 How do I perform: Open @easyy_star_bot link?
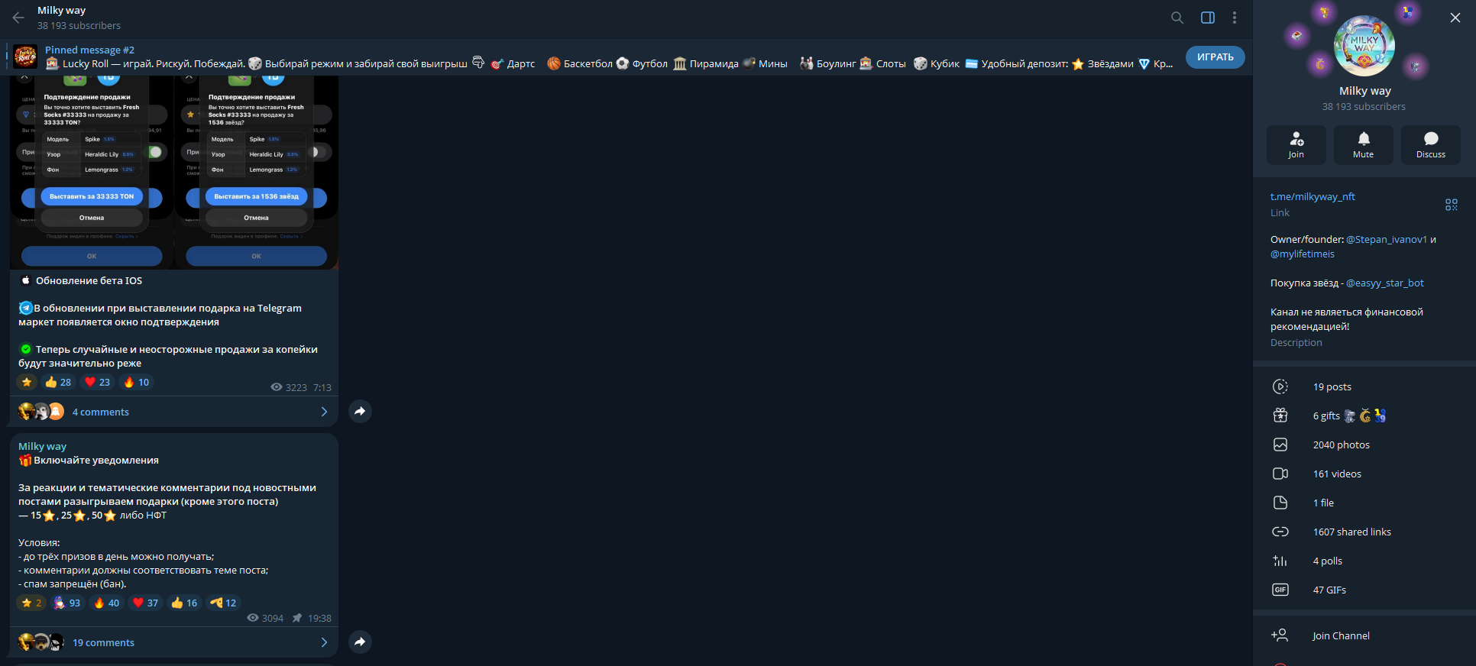(x=1385, y=283)
